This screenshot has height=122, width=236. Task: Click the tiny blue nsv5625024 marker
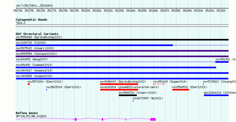(47, 90)
